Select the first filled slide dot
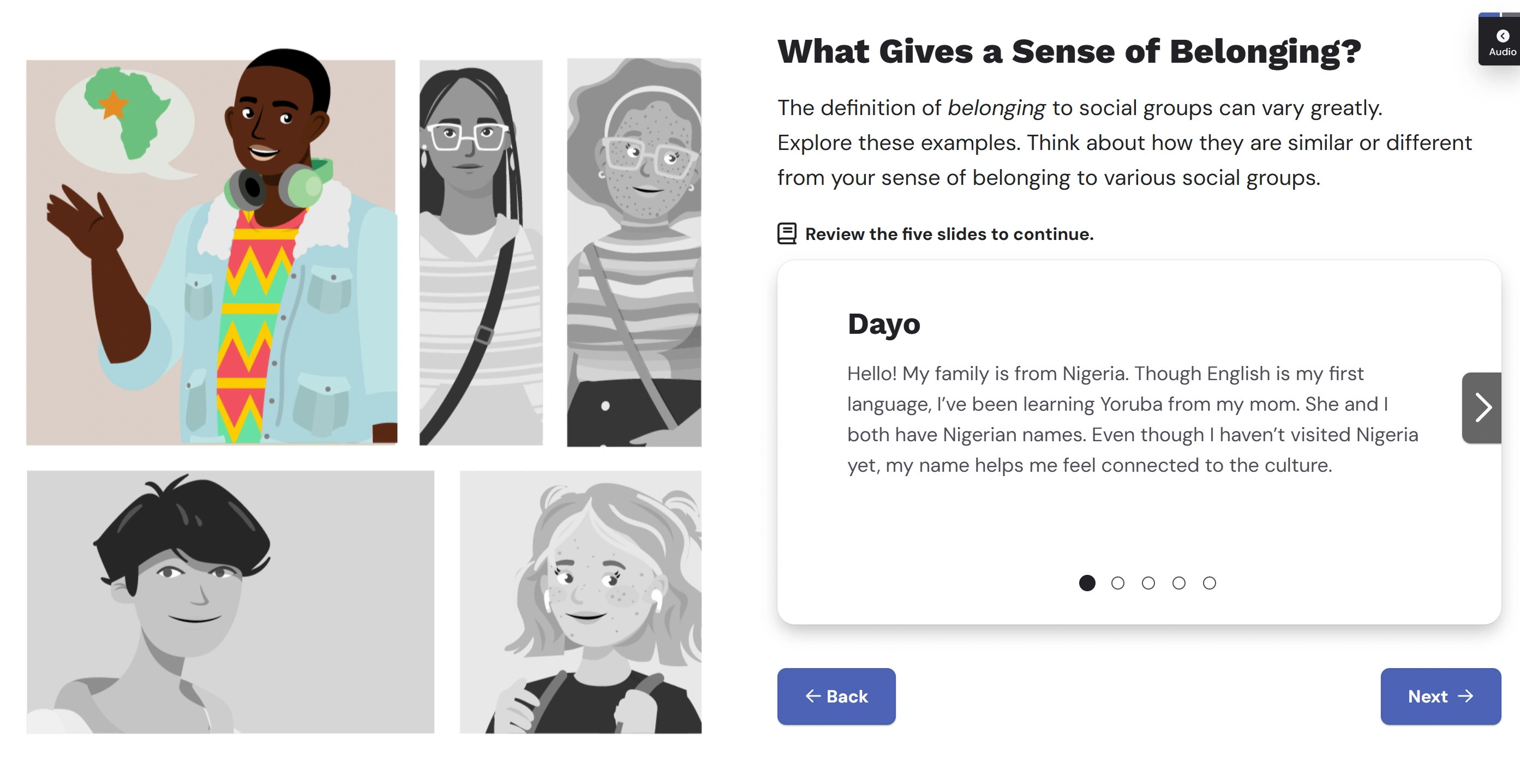 click(x=1087, y=582)
